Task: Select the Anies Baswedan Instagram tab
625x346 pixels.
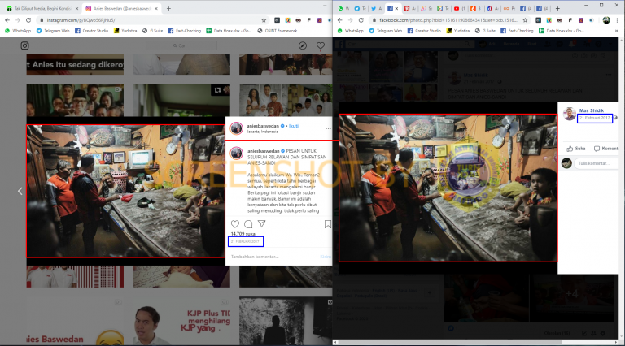Action: 121,8
